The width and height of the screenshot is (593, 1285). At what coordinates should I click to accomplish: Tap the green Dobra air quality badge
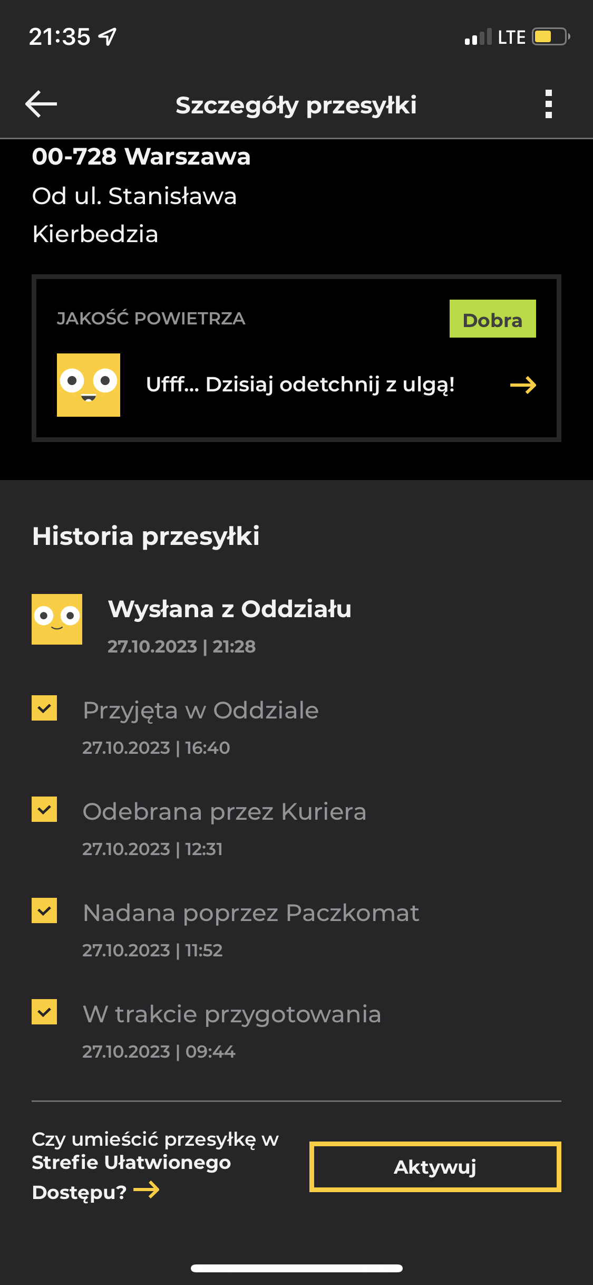pyautogui.click(x=492, y=319)
